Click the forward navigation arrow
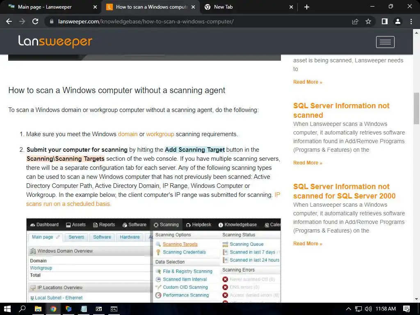420x315 pixels. point(22,21)
